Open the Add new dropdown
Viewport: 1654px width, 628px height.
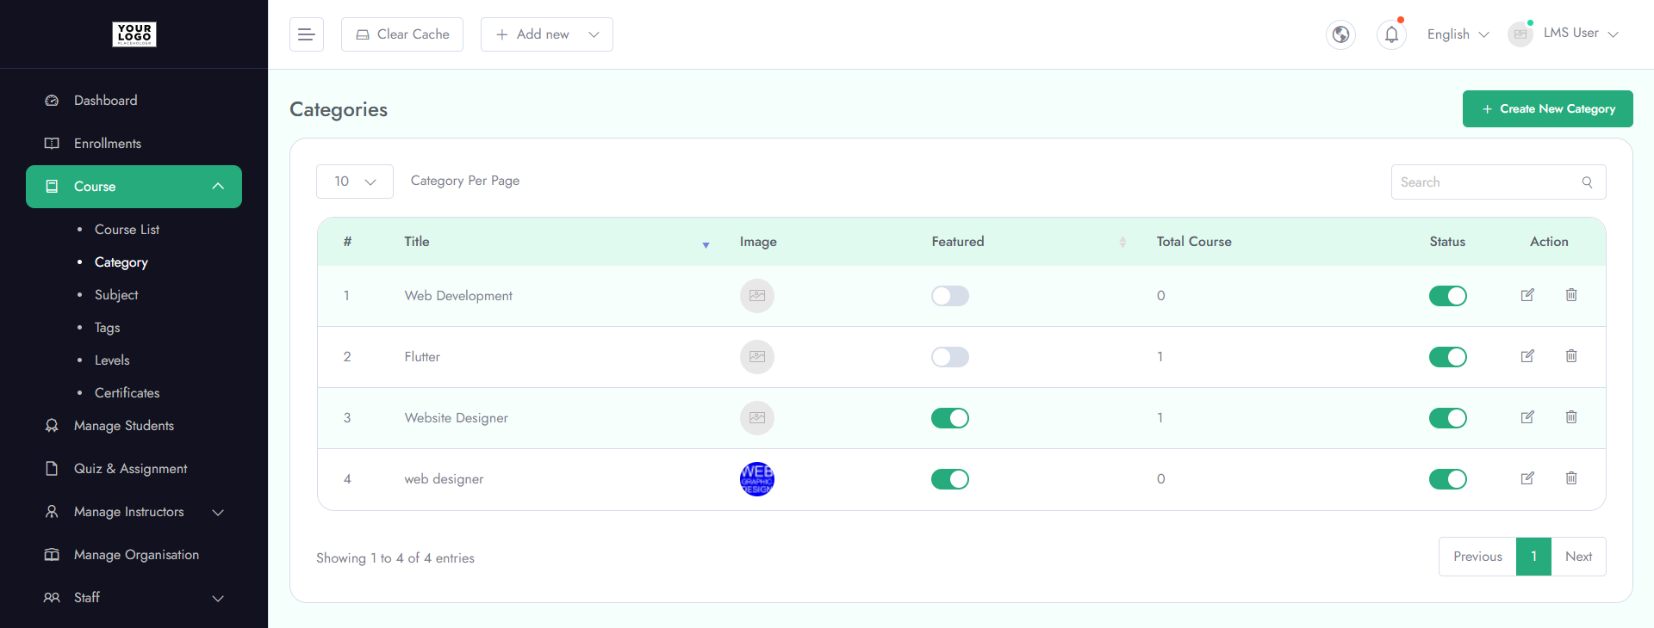click(547, 34)
